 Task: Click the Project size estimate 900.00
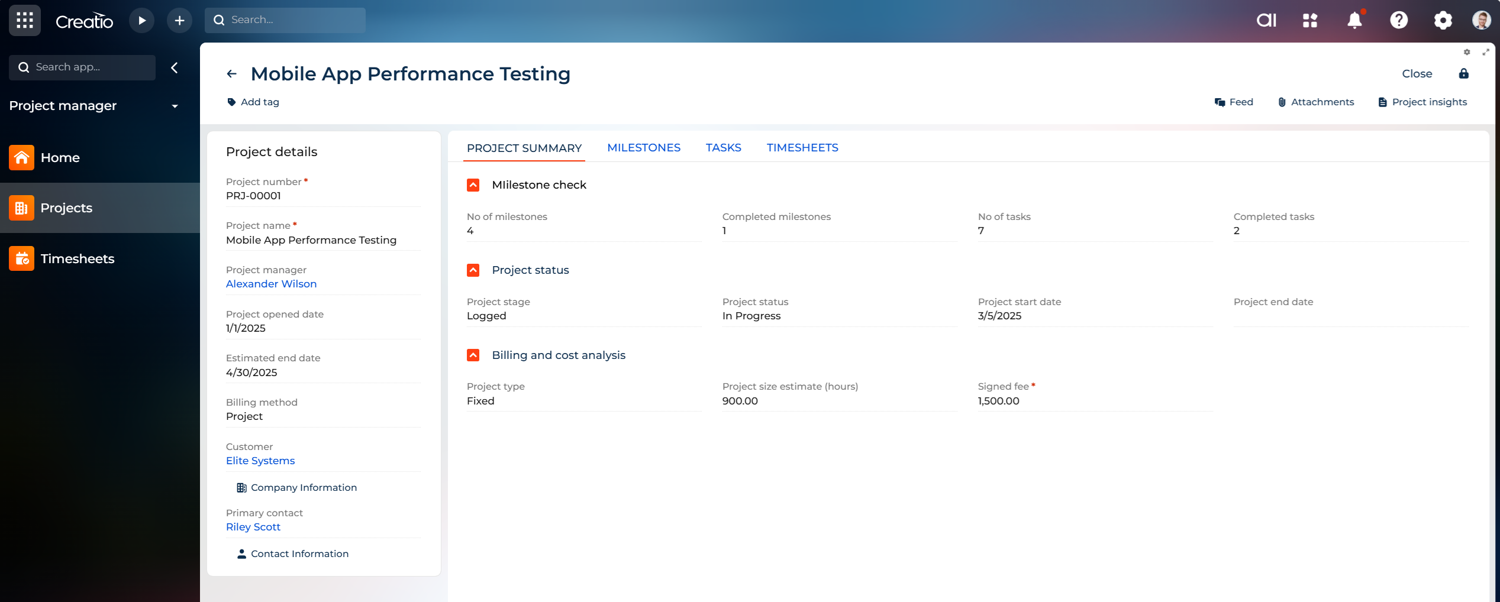tap(840, 401)
